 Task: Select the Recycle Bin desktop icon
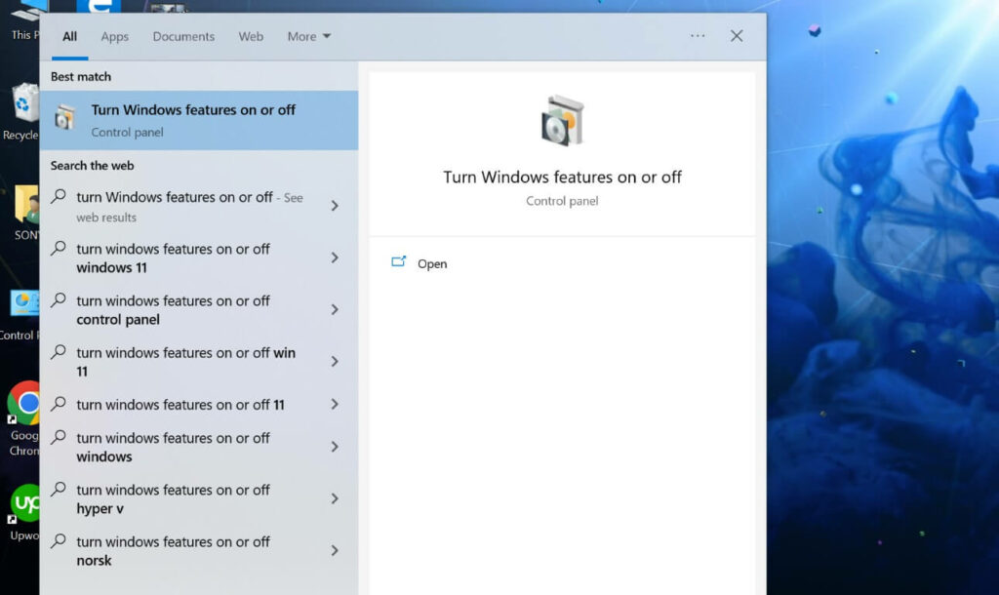pyautogui.click(x=20, y=111)
